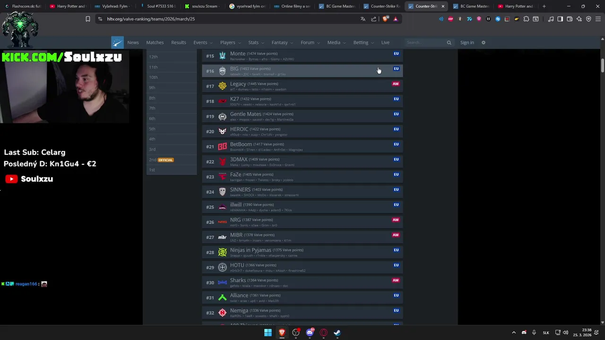Click the Windows Start button
The image size is (605, 340).
(x=268, y=332)
